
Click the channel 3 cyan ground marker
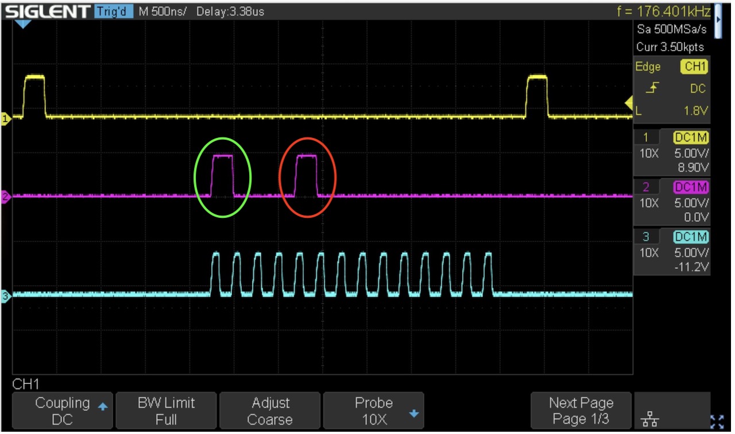(x=6, y=297)
